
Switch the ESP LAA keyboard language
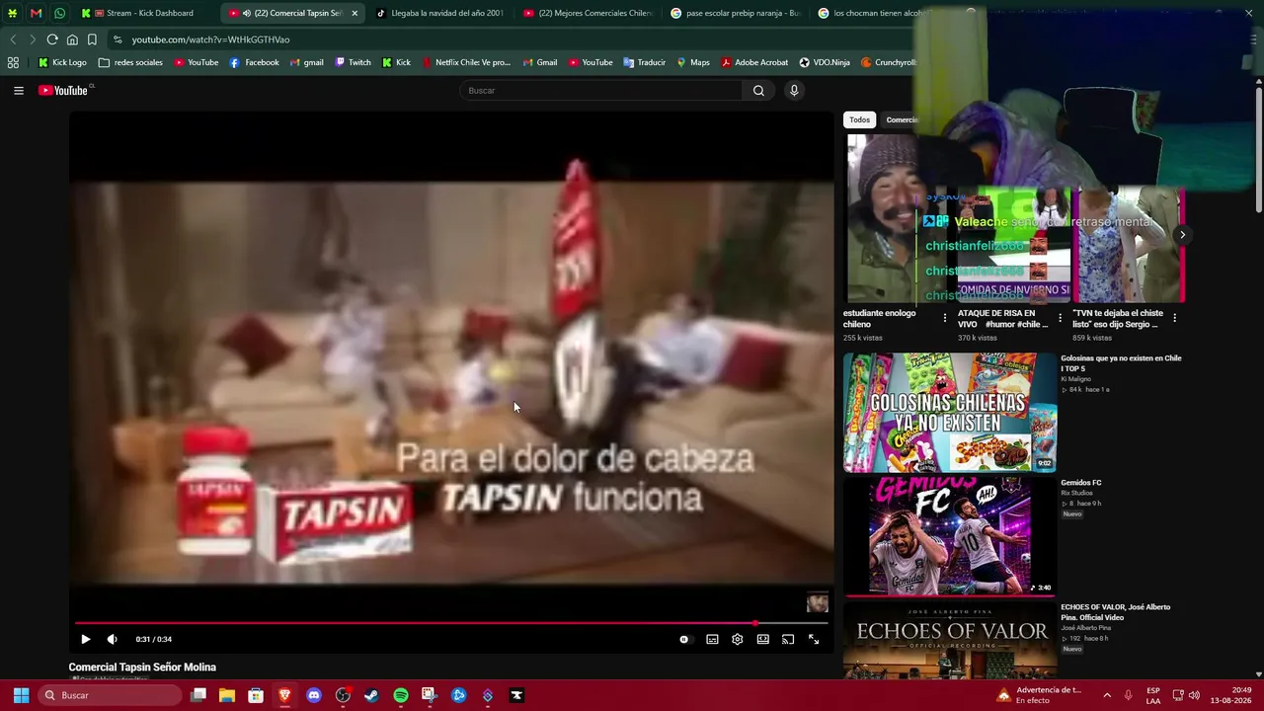pos(1153,695)
